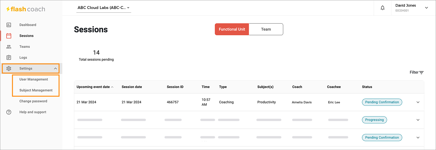
Task: Click session ID 466757
Action: [173, 102]
